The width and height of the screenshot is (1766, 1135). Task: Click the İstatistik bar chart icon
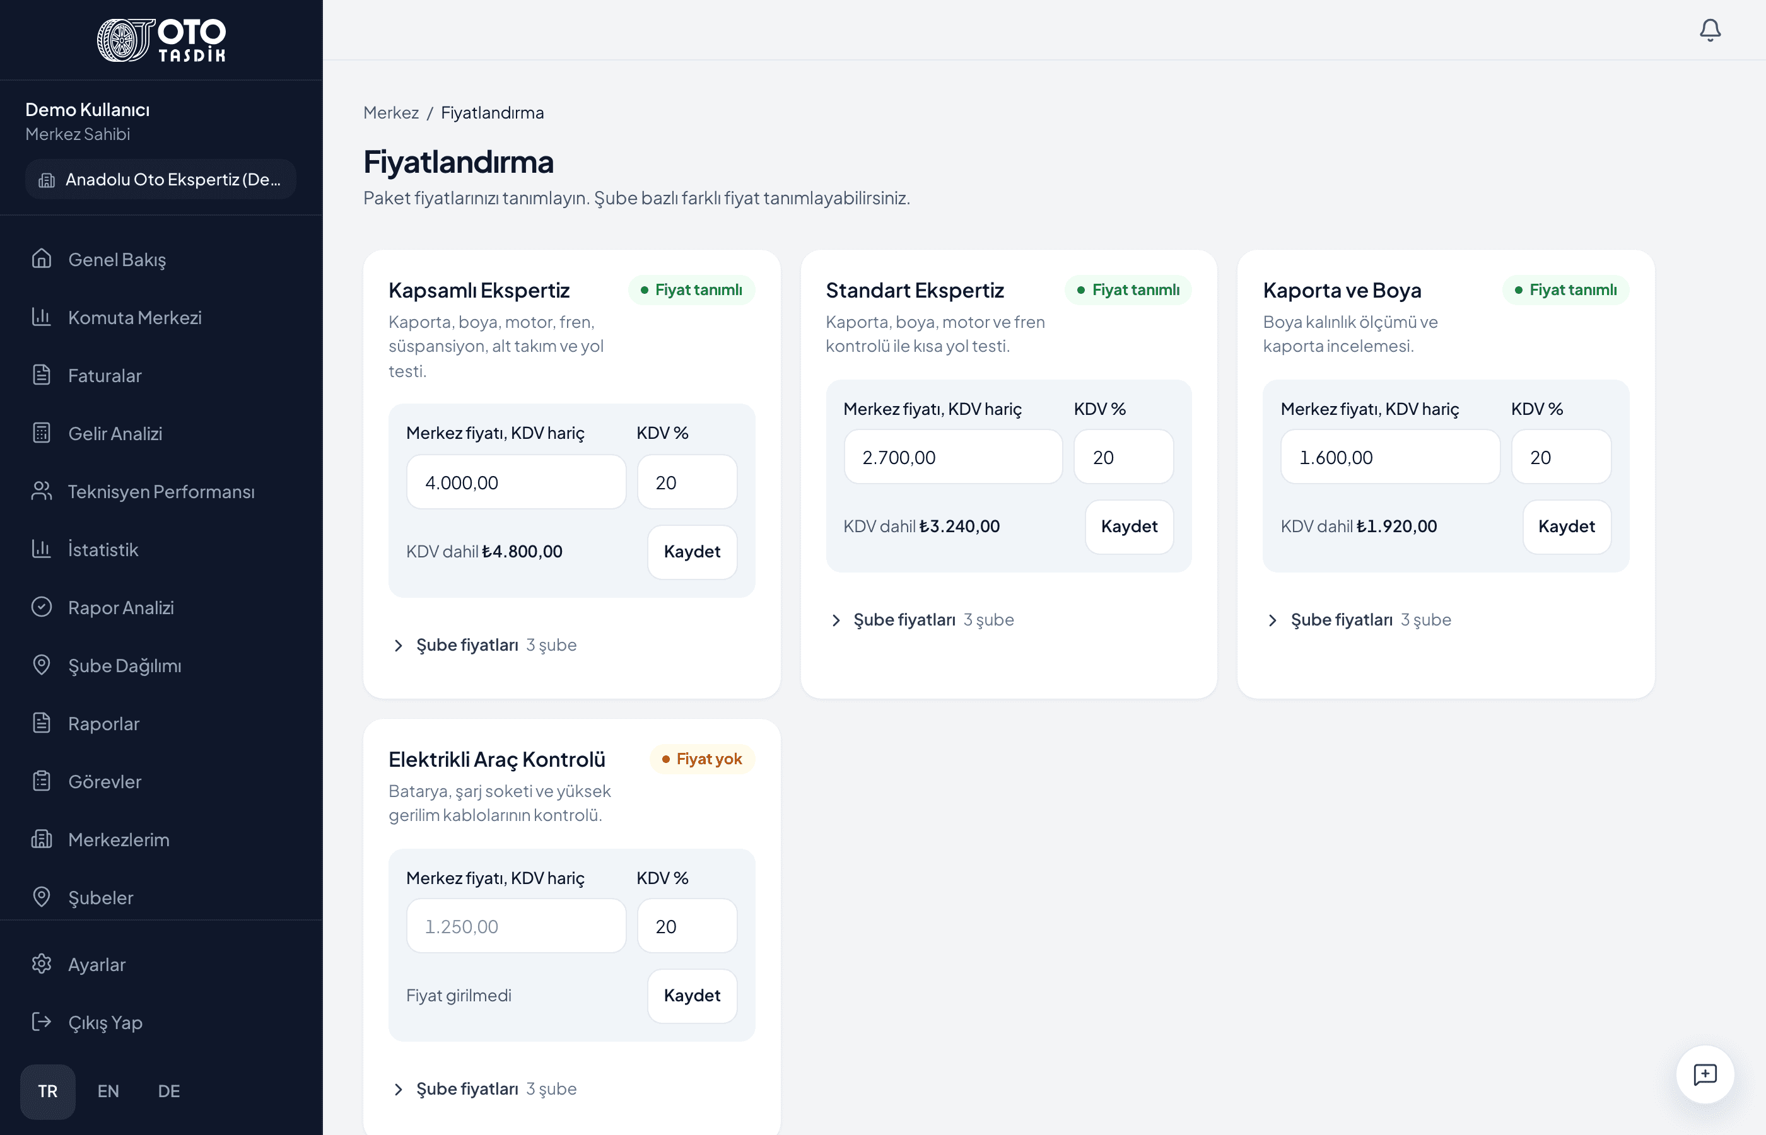[41, 549]
